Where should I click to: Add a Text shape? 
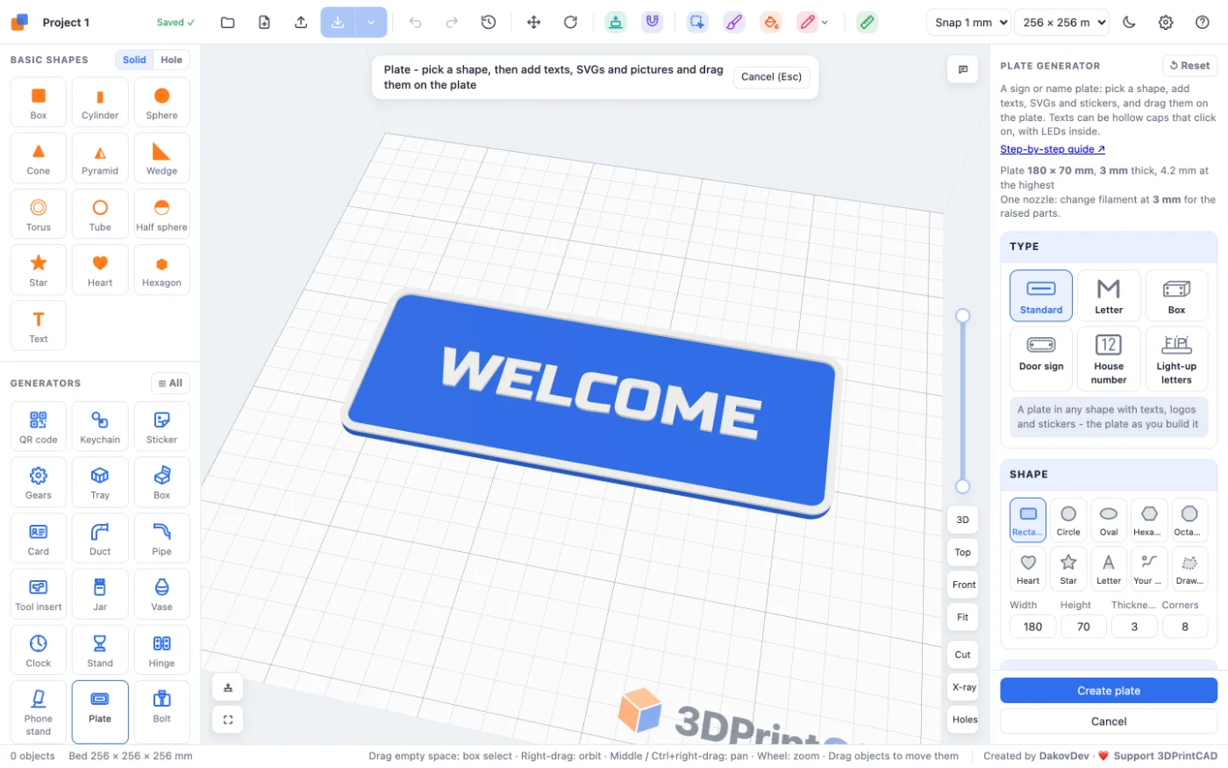39,326
